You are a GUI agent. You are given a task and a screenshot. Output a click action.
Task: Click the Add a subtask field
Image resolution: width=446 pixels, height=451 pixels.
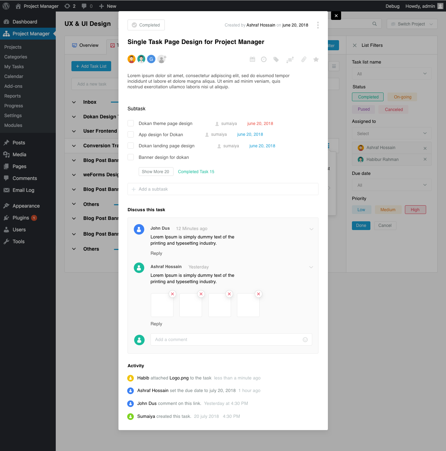point(223,189)
